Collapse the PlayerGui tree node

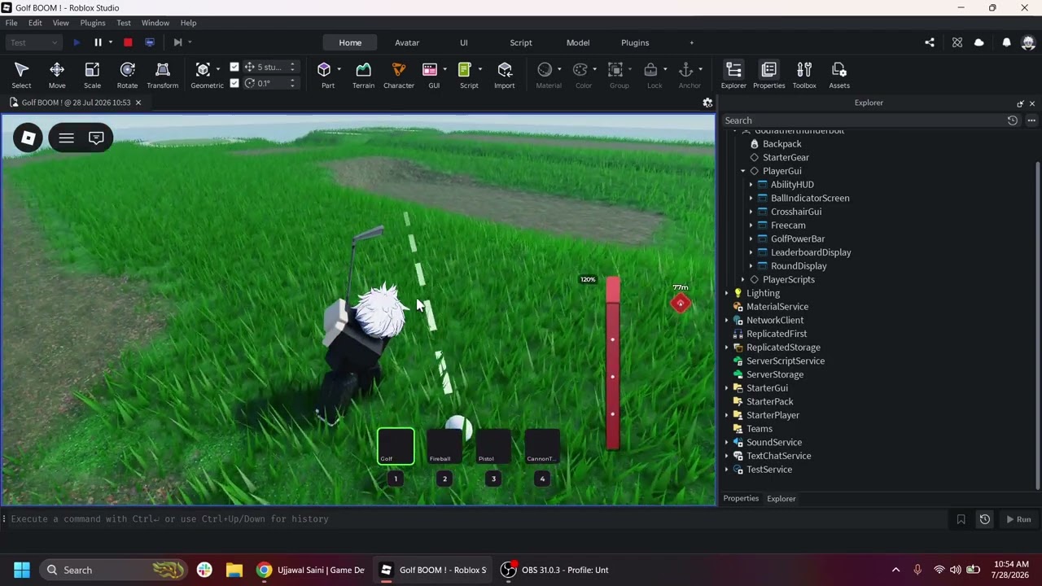click(743, 171)
